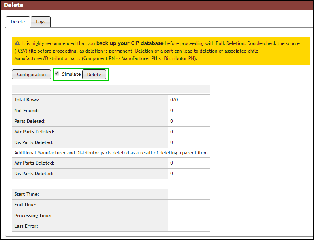Open the Configuration settings

32,75
